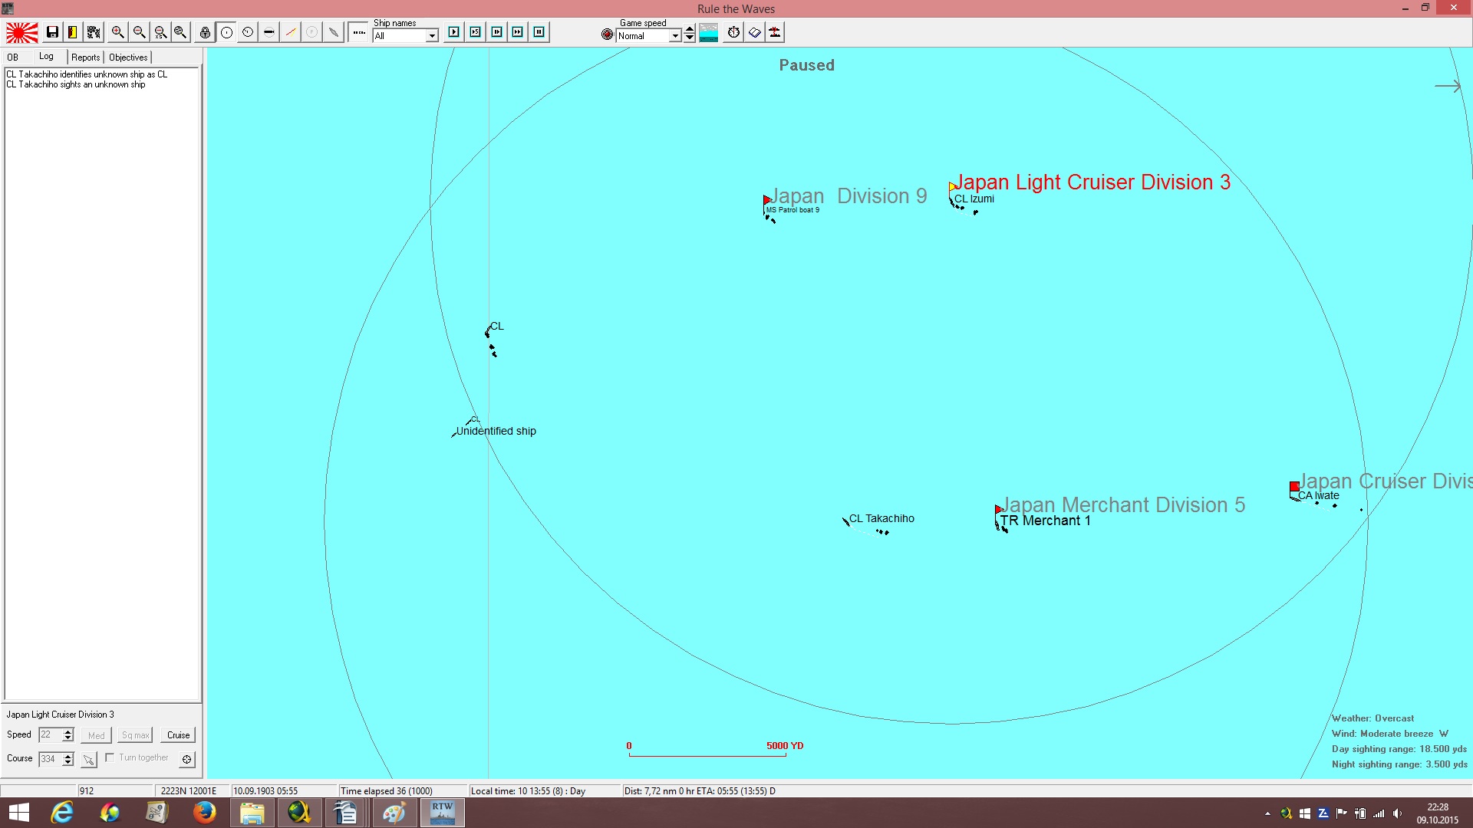1473x828 pixels.
Task: Open the Objectives tab
Action: coord(128,58)
